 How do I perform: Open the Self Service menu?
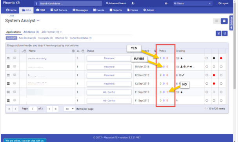tap(59, 10)
